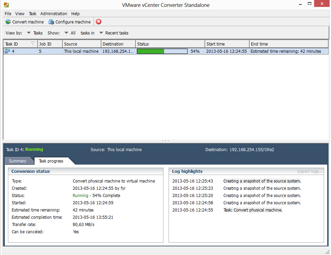Click the 54% text in Status column
Screen dimensions: 331x255
tap(195, 51)
